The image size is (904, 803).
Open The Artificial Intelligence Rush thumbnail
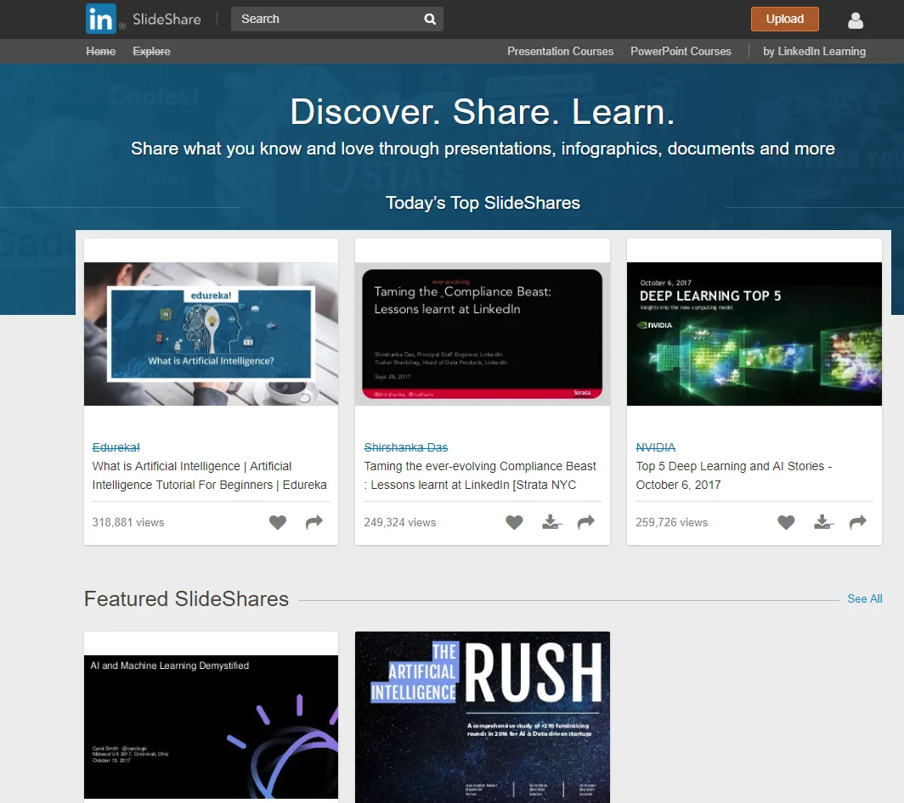pyautogui.click(x=483, y=717)
